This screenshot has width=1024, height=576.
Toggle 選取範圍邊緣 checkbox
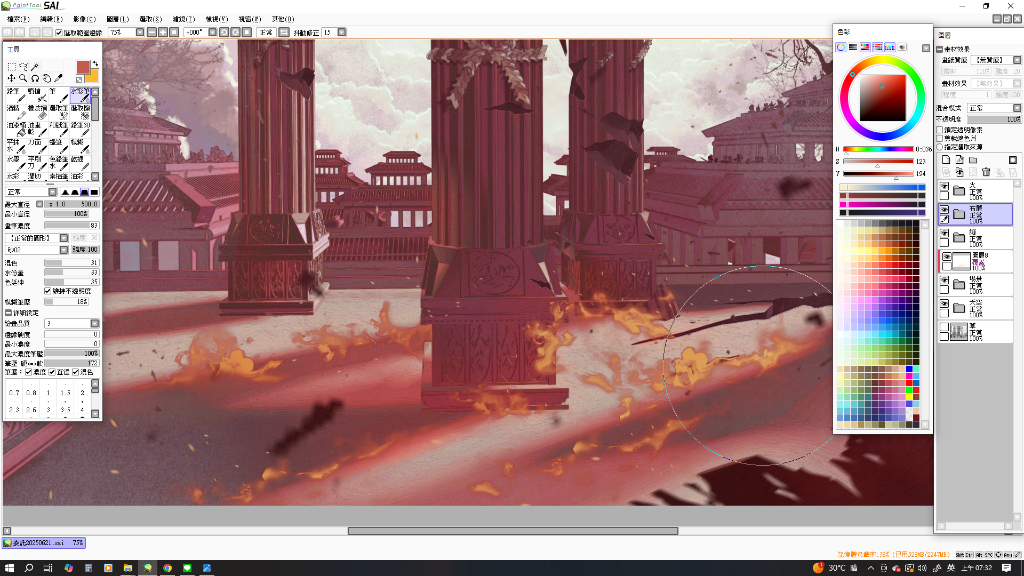point(59,33)
